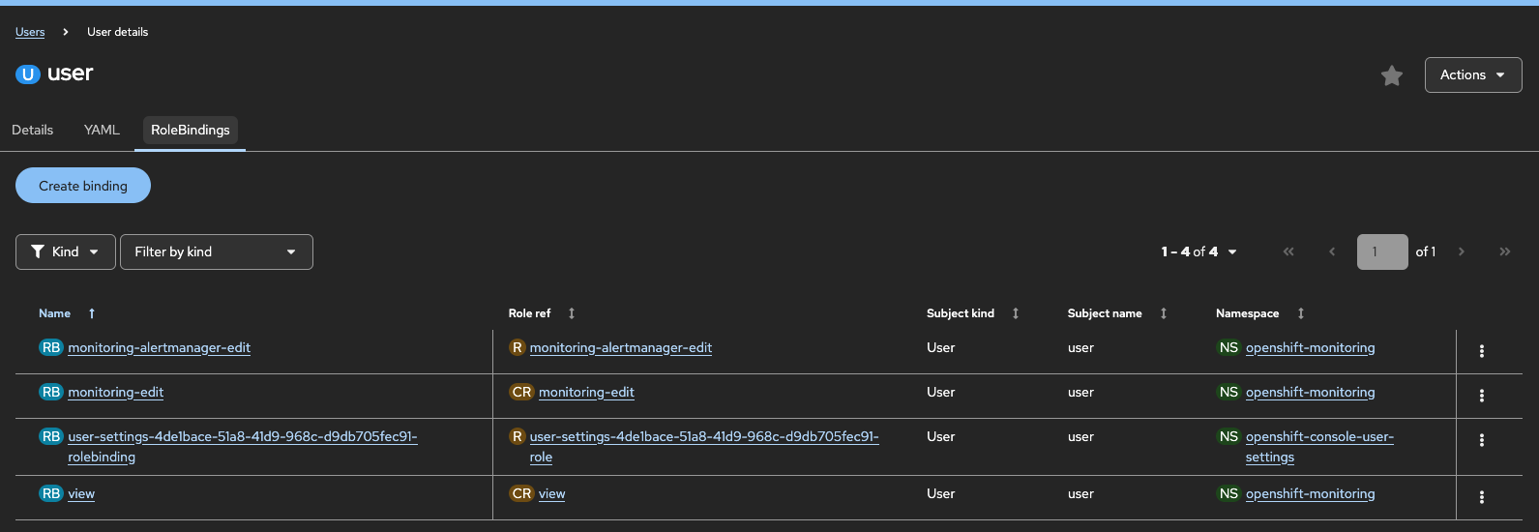The width and height of the screenshot is (1539, 532).
Task: Click the favorite star icon
Action: (x=1392, y=75)
